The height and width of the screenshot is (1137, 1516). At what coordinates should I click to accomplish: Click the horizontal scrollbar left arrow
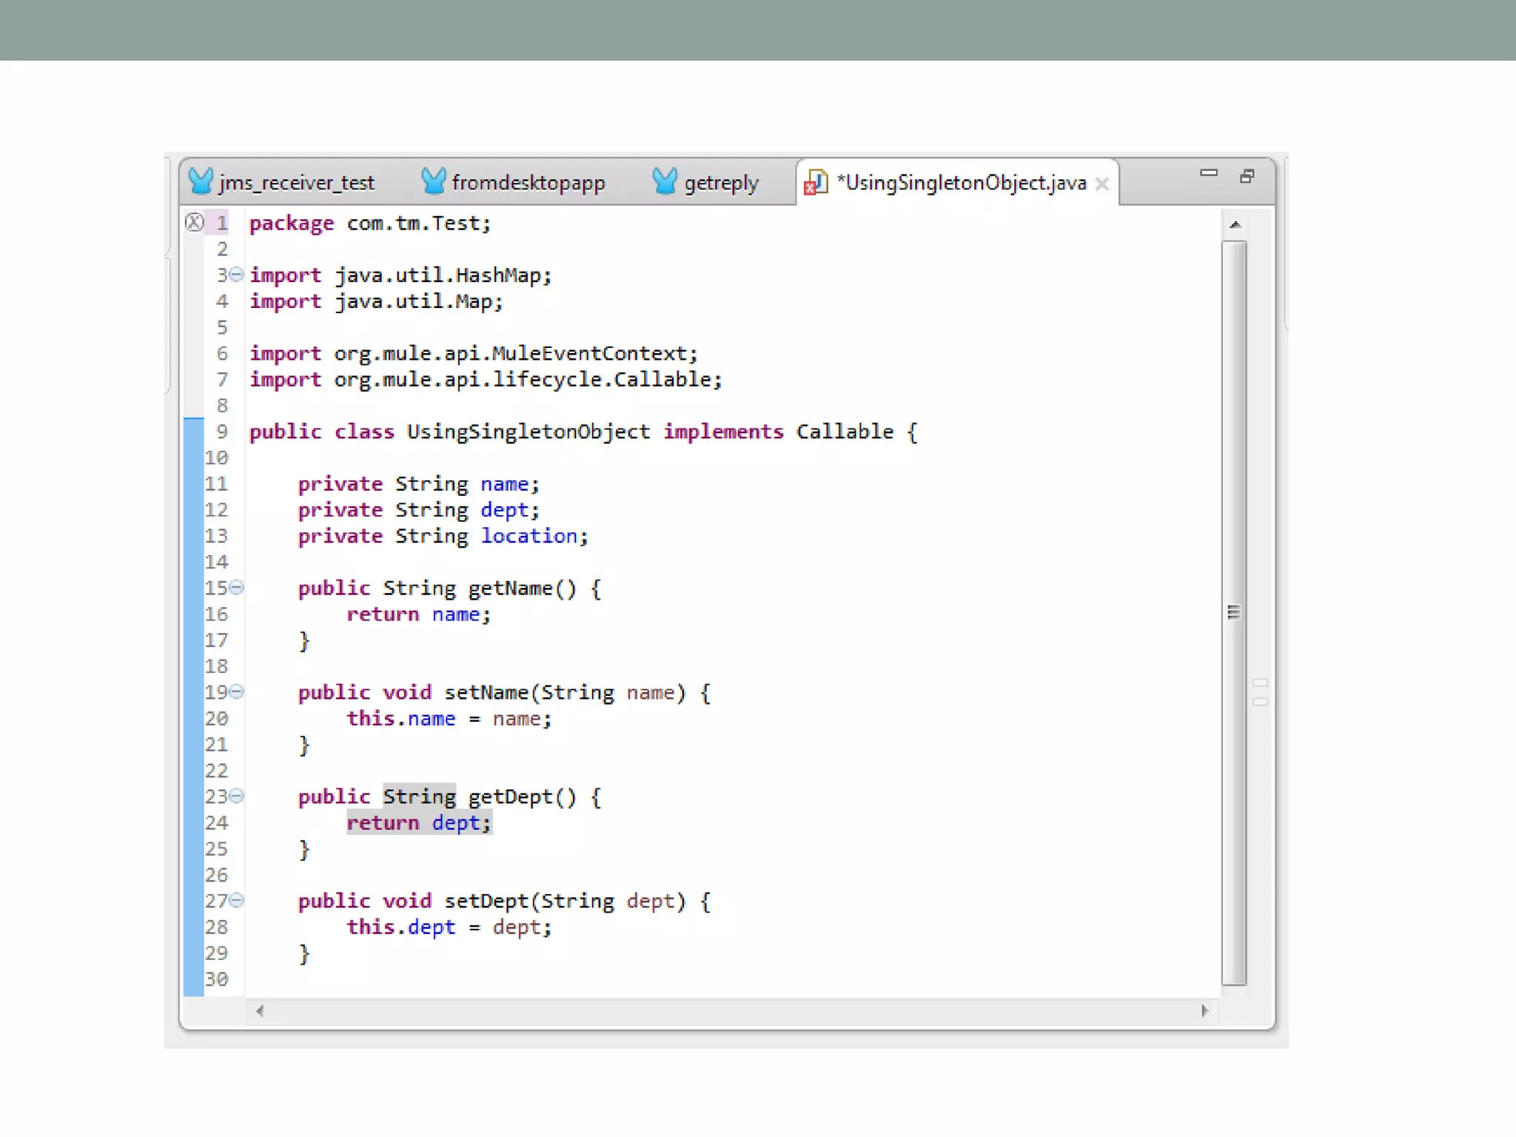260,1011
